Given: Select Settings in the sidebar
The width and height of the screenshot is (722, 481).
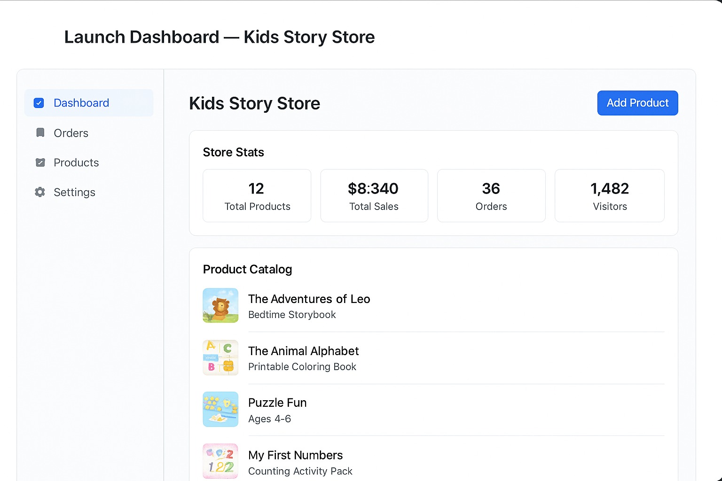Looking at the screenshot, I should [x=74, y=192].
